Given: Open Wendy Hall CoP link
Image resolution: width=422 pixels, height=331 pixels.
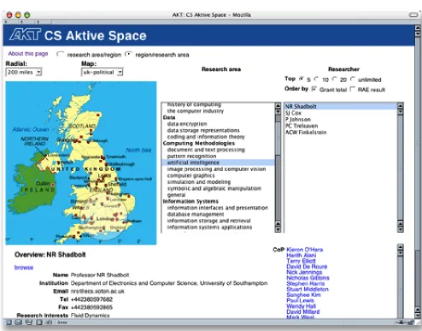Looking at the screenshot, I should [302, 306].
